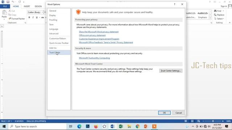
Task: Click the Copy icon in Clipboard group
Action: [x=10, y=15]
